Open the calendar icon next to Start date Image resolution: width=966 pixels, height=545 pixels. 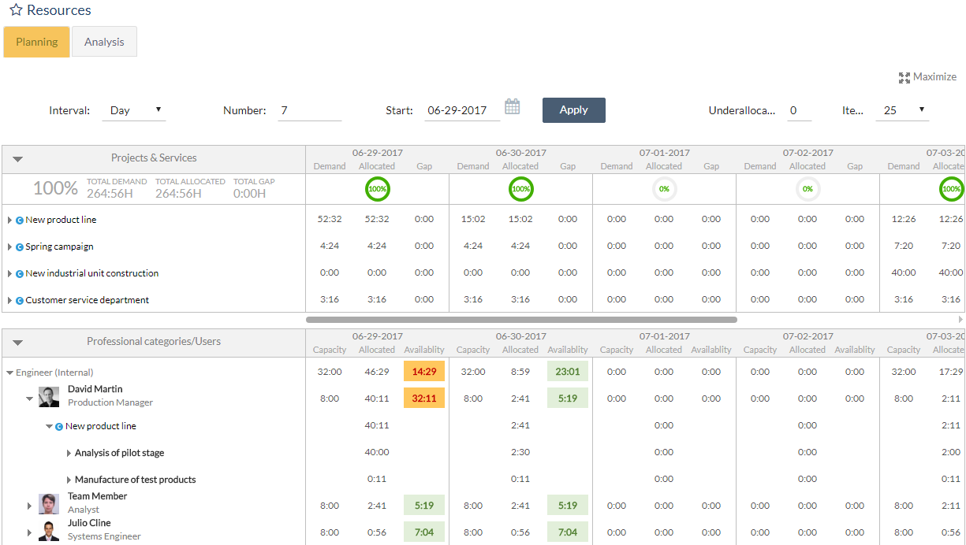click(x=512, y=106)
